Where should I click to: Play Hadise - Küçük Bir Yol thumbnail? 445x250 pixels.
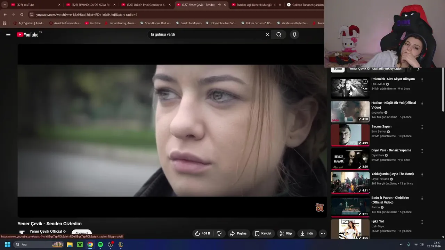click(350, 111)
